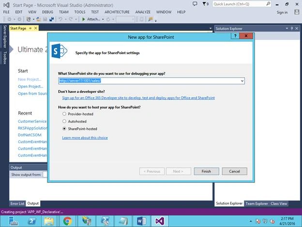Open File Explorer from the taskbar
The height and width of the screenshot is (227, 302).
click(x=49, y=221)
